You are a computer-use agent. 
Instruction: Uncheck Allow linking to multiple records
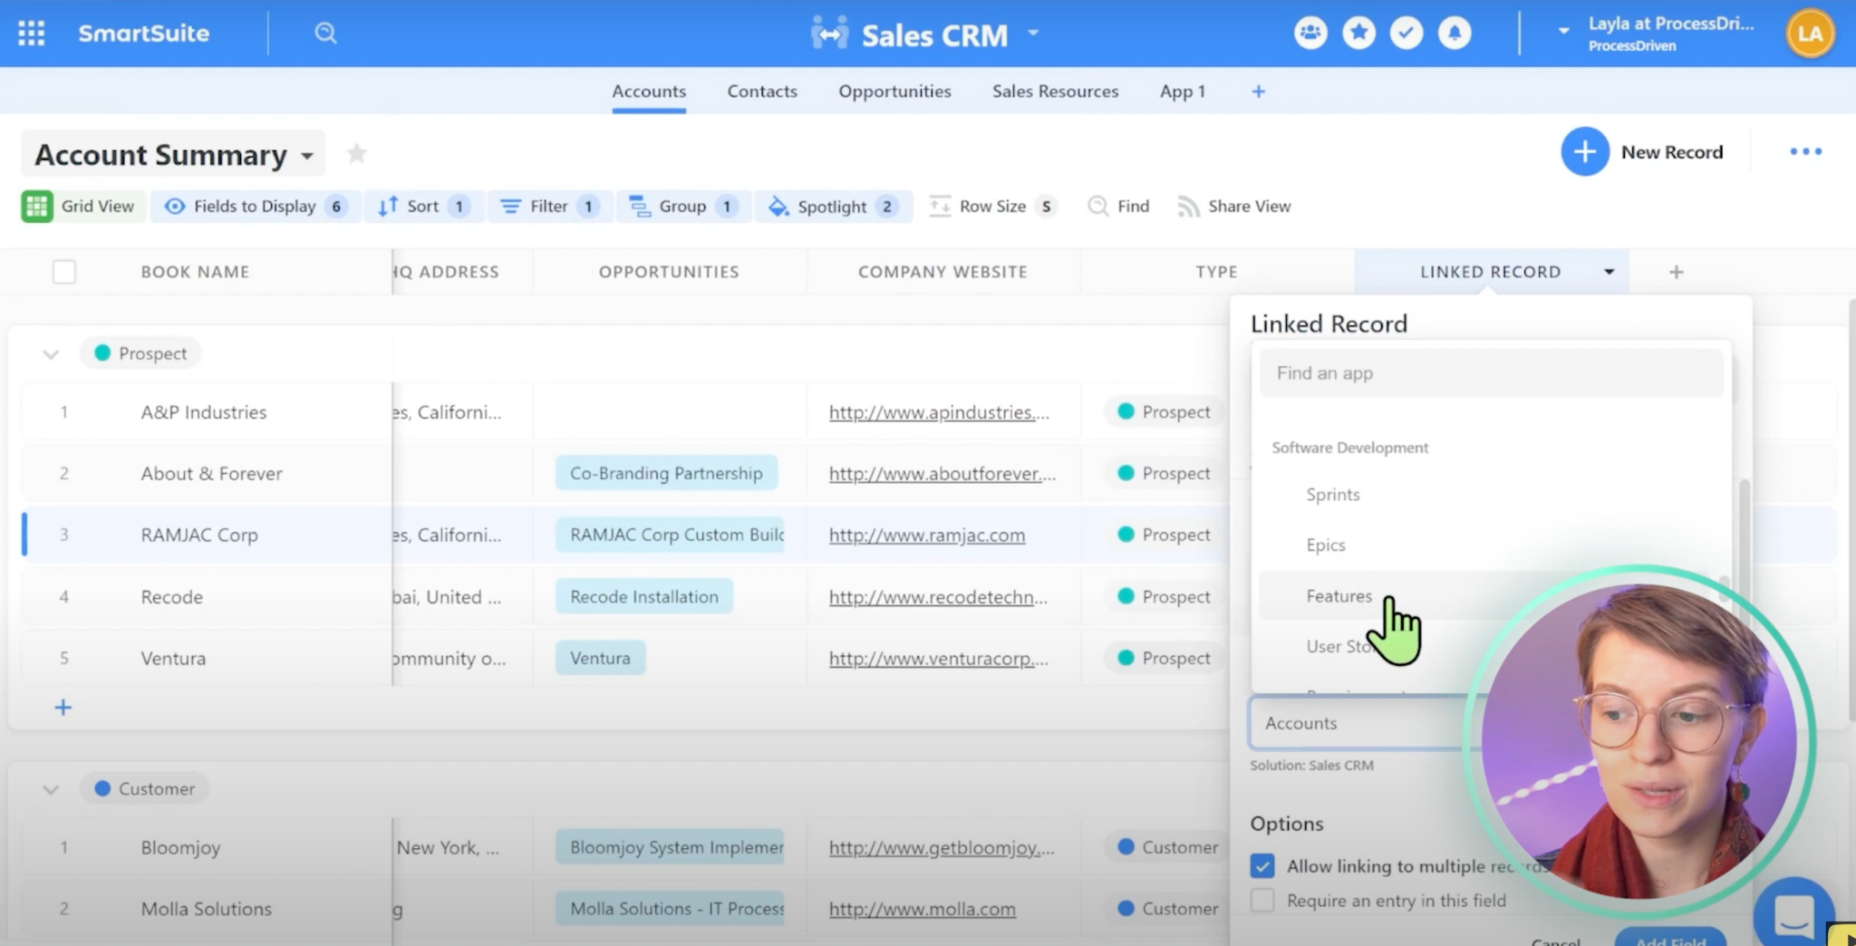1262,866
